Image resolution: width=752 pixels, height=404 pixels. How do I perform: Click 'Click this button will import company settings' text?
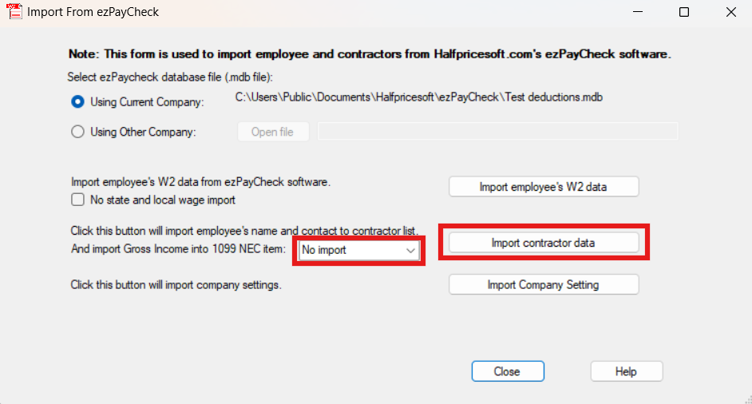(176, 285)
